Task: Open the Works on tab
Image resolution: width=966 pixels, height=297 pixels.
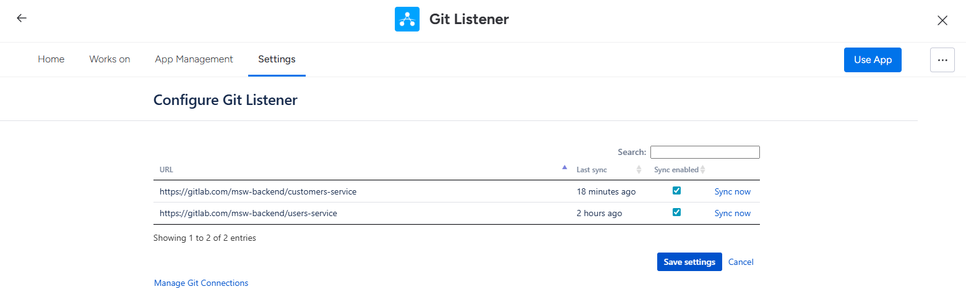Action: [x=110, y=59]
